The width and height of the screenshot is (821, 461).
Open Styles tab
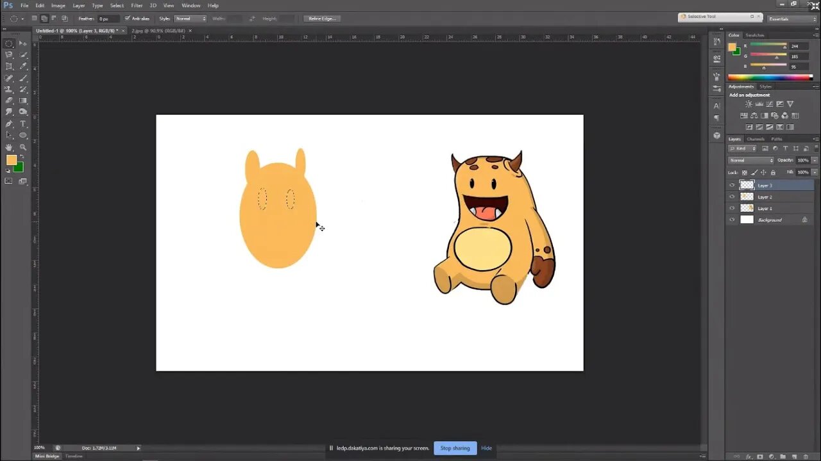coord(766,86)
